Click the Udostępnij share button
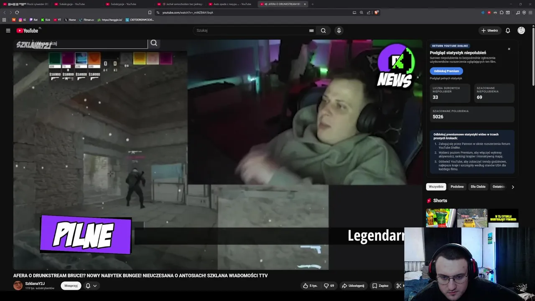Image resolution: width=535 pixels, height=301 pixels. [353, 286]
